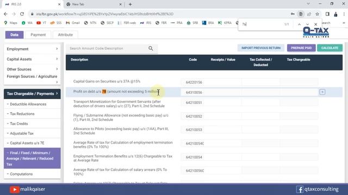The height and width of the screenshot is (195, 348).
Task: Click the browser address bar URL
Action: [x=105, y=14]
